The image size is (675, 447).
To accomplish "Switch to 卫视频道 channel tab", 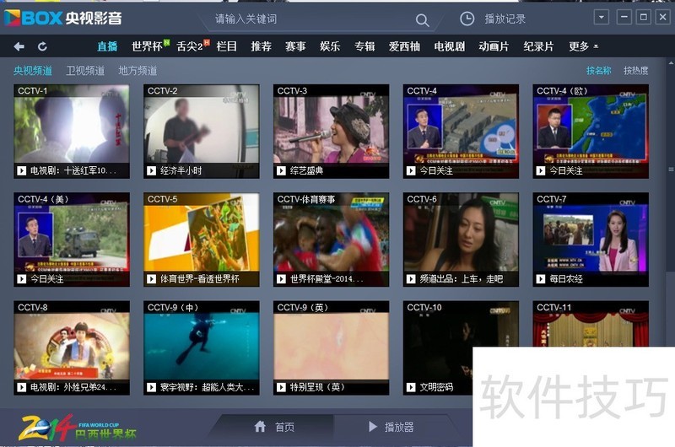I will [85, 71].
